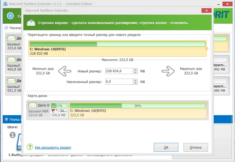Click the Увеличенный размер field showing 0,0

[119, 82]
